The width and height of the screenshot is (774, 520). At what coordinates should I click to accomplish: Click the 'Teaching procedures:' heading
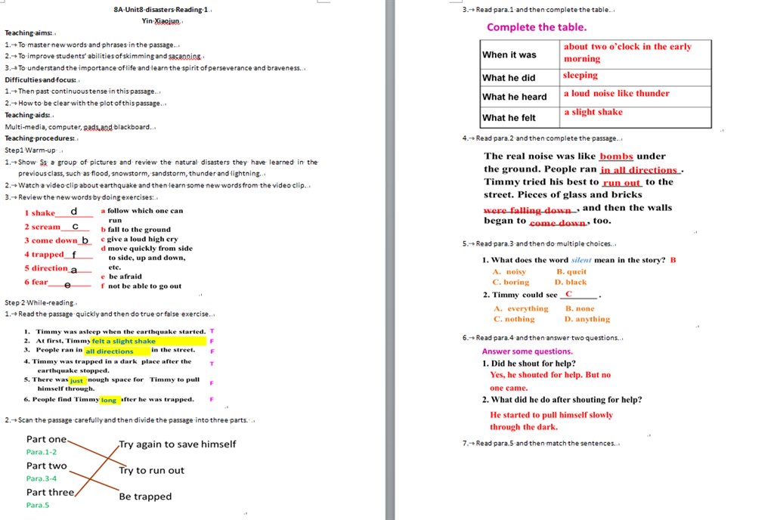click(x=40, y=138)
